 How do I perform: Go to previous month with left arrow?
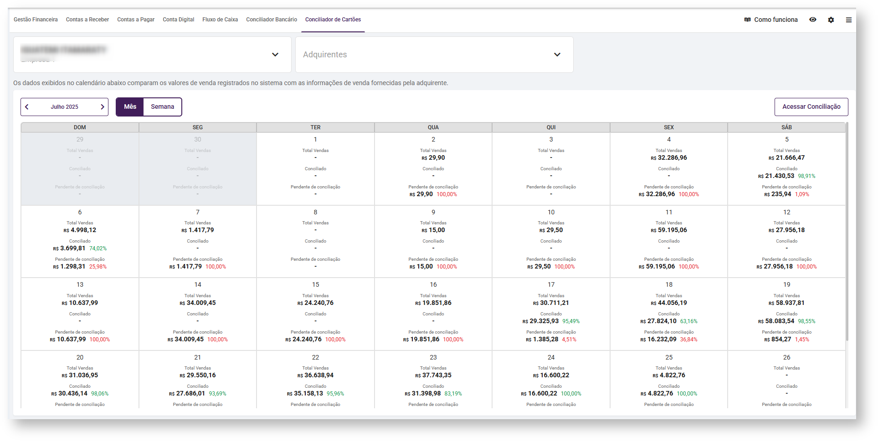click(x=27, y=107)
